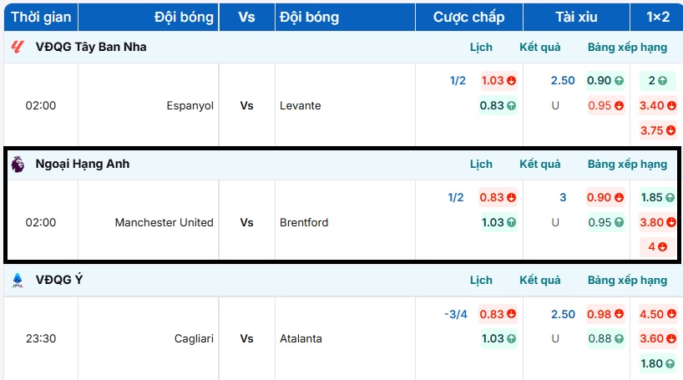Viewport: 683px width, 380px height.
Task: Click the Serie A league logo icon
Action: [x=18, y=281]
